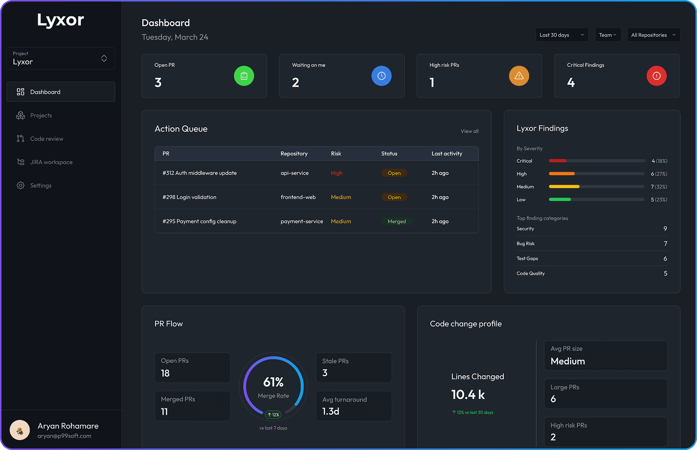This screenshot has width=697, height=450.
Task: Click the green Open PR clipboard icon
Action: click(x=244, y=76)
